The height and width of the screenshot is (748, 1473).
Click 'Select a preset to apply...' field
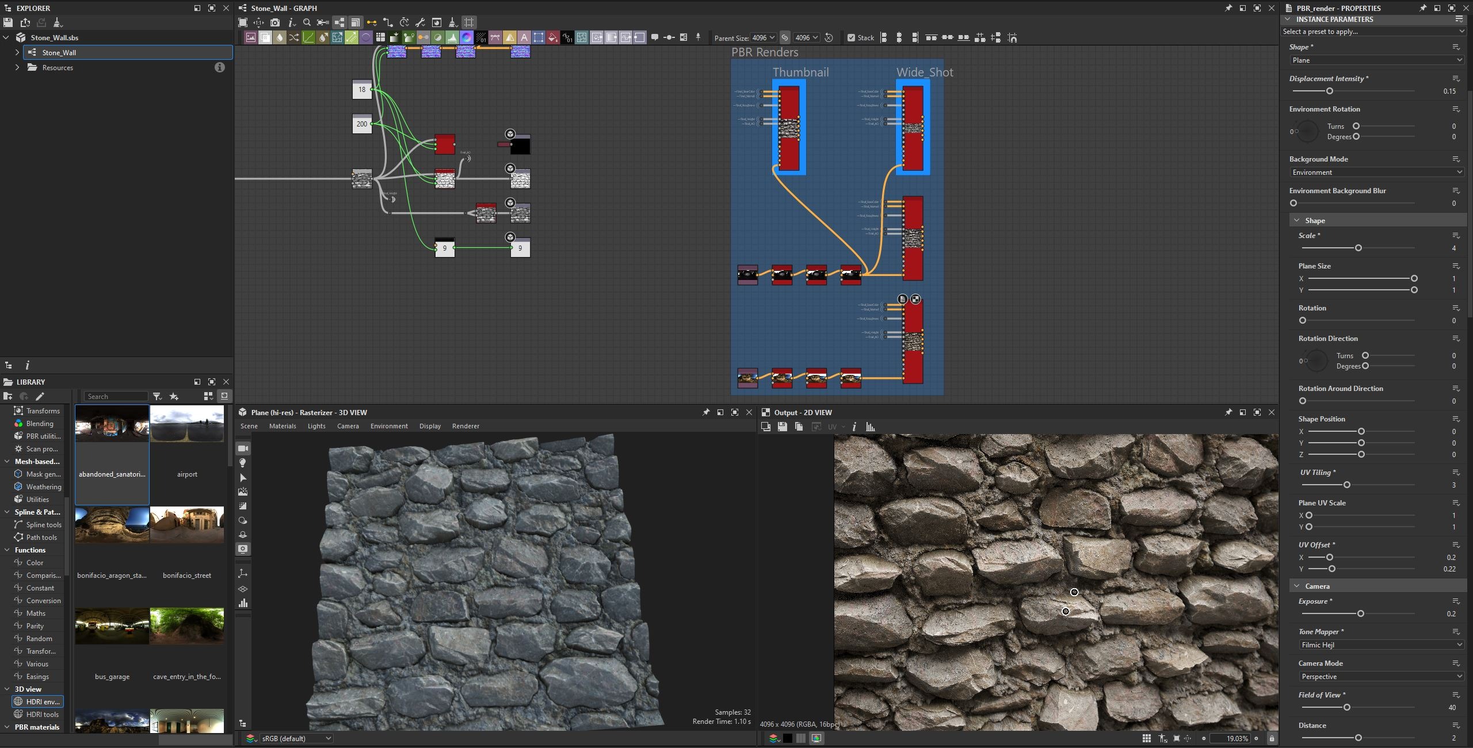pyautogui.click(x=1372, y=32)
